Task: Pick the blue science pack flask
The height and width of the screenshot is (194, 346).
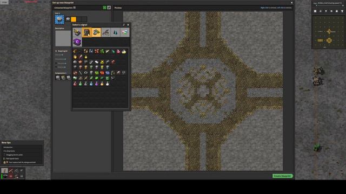Action: [91, 84]
